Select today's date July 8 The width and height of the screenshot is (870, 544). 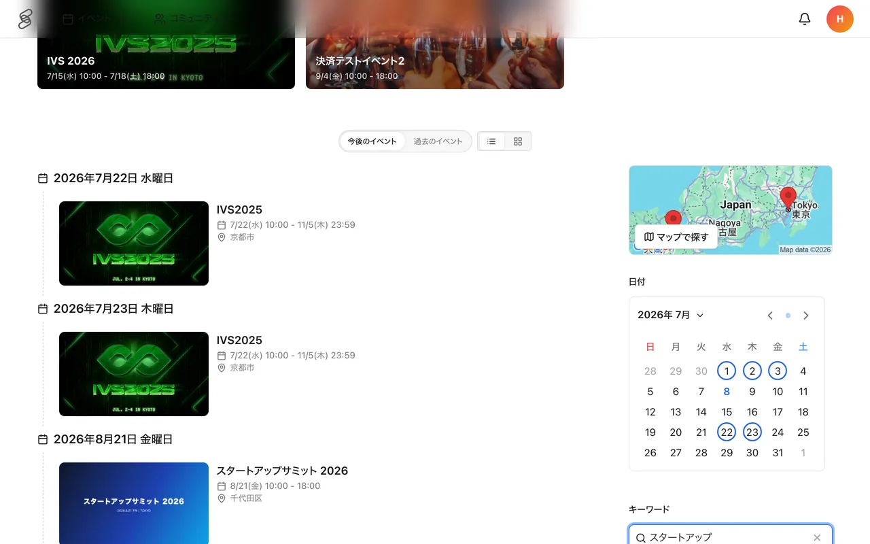click(727, 392)
